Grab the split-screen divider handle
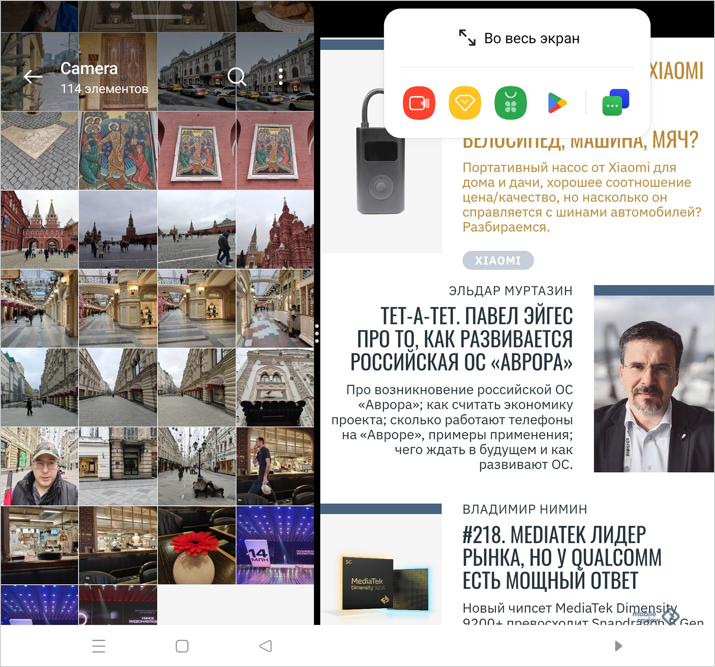Viewport: 715px width, 667px height. point(317,333)
